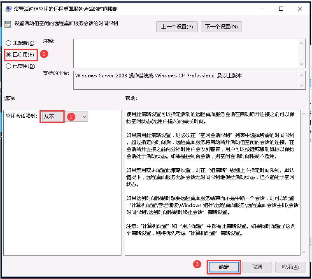This screenshot has width=312, height=279.
Task: Click the policy icon in the title bar
Action: (x=7, y=9)
